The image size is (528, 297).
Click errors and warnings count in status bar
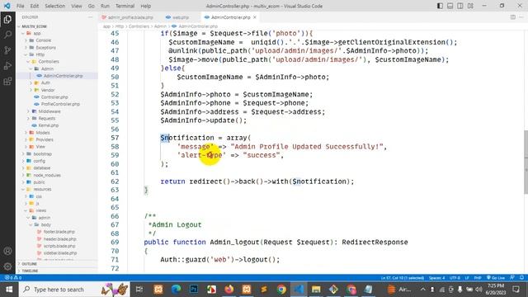pyautogui.click(x=13, y=278)
